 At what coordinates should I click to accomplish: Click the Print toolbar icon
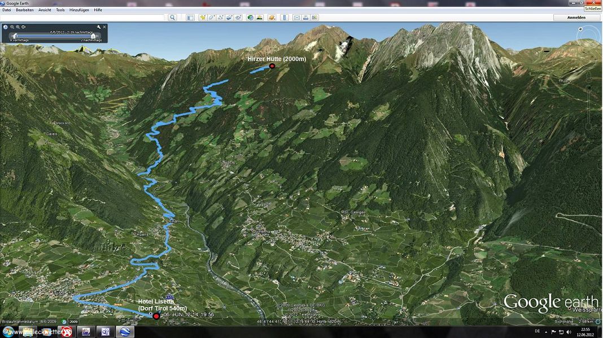point(305,17)
